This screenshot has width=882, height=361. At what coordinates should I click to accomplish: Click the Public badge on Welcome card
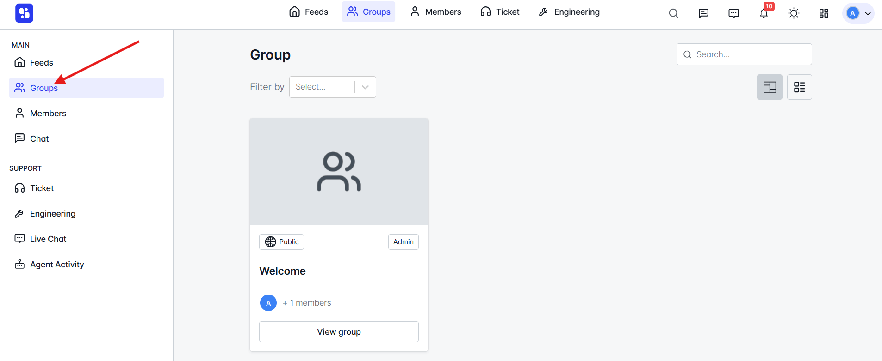tap(281, 242)
